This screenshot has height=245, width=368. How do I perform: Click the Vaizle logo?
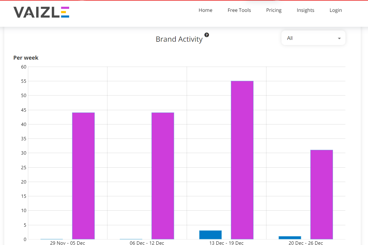pos(41,12)
